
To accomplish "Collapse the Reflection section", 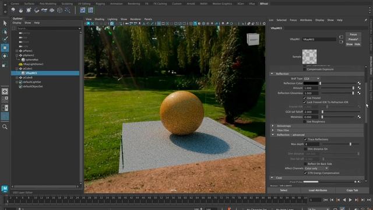I will pos(272,74).
